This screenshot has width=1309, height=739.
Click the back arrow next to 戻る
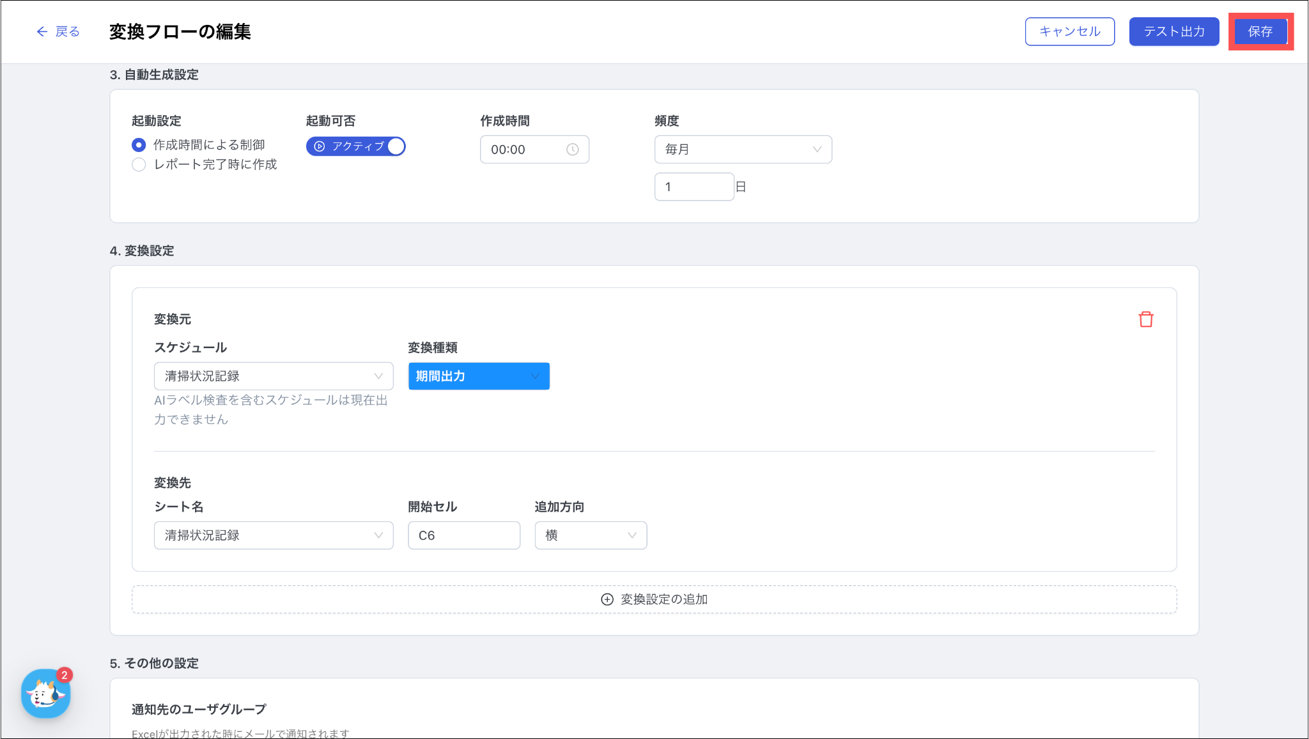pos(42,31)
